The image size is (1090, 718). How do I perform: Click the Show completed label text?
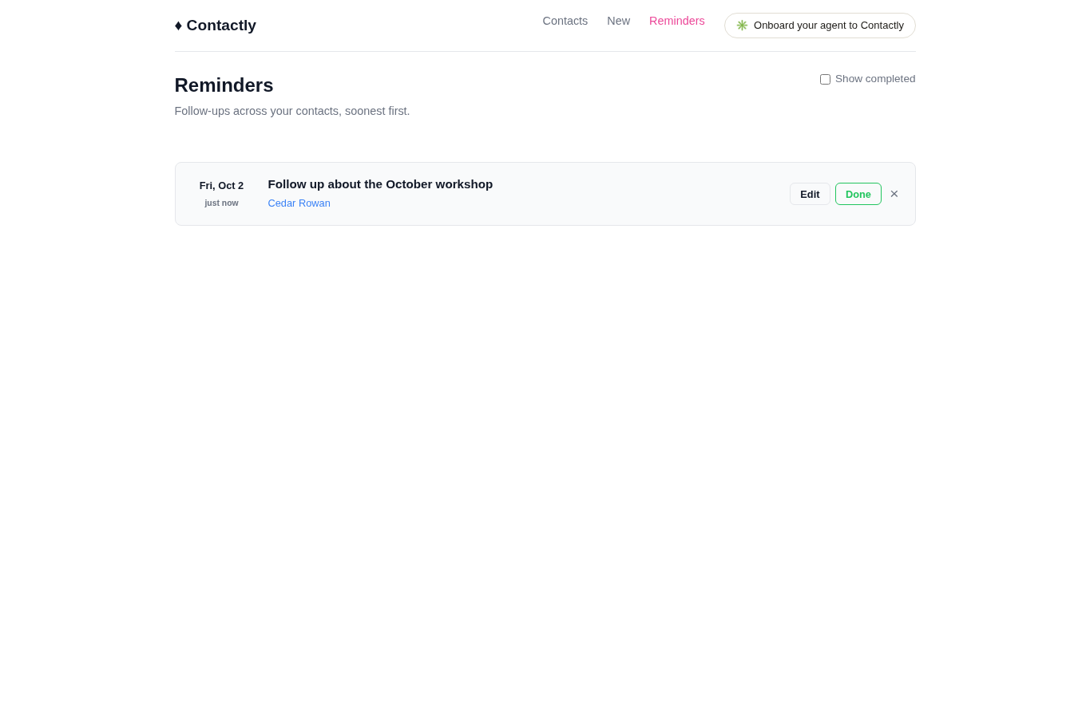(875, 79)
